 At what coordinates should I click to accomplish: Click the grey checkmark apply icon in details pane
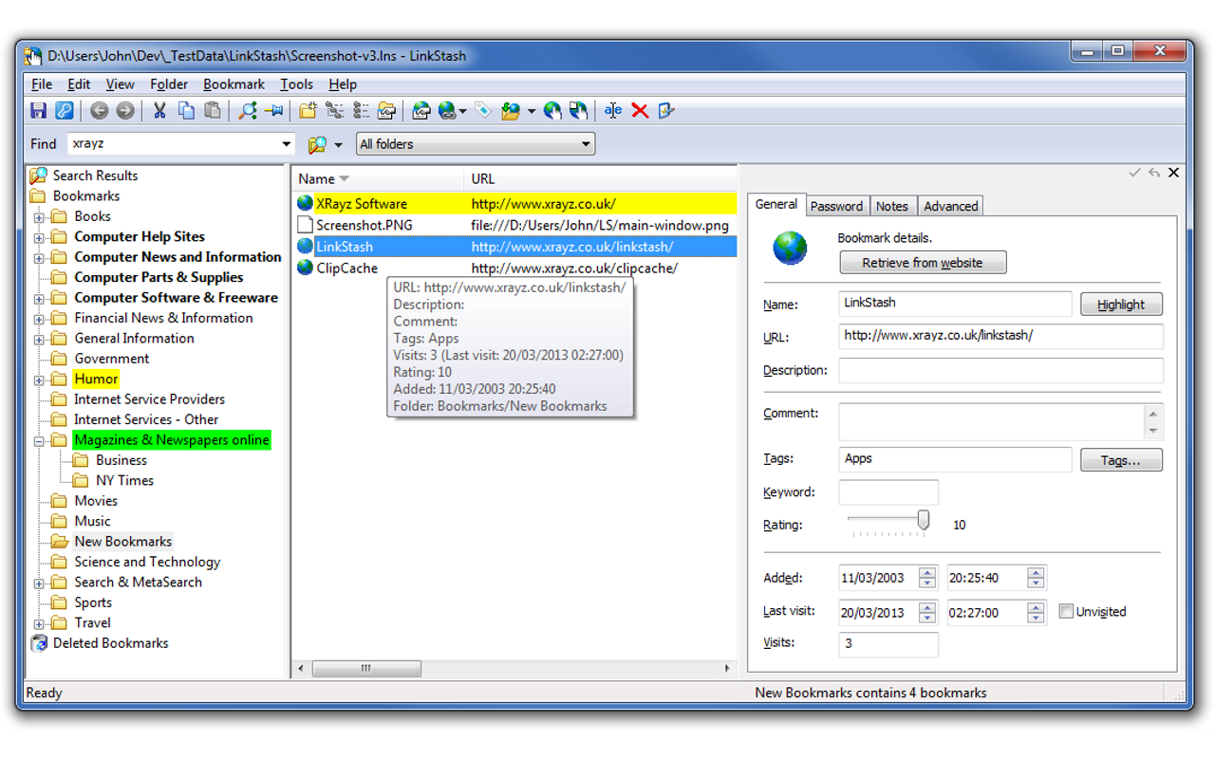(x=1134, y=173)
